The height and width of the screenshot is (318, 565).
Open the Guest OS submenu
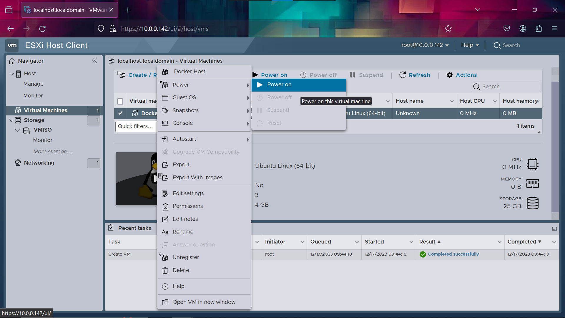[x=204, y=97]
